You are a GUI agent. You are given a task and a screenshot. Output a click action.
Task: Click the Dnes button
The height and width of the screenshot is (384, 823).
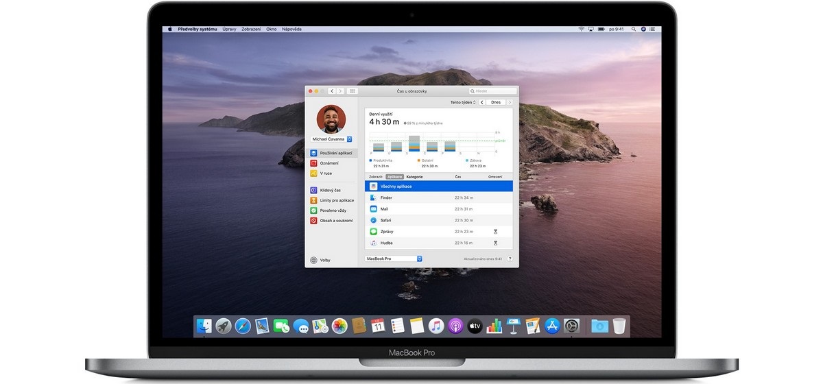496,102
